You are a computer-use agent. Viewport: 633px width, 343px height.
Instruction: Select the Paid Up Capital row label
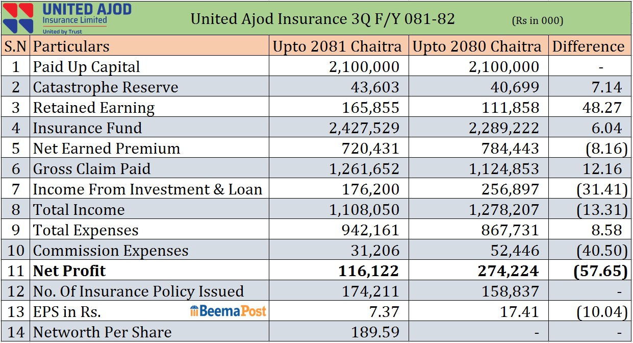pyautogui.click(x=86, y=67)
